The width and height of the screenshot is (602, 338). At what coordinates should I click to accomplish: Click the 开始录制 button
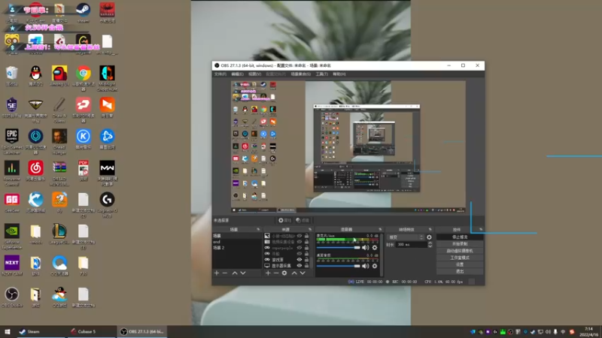460,244
